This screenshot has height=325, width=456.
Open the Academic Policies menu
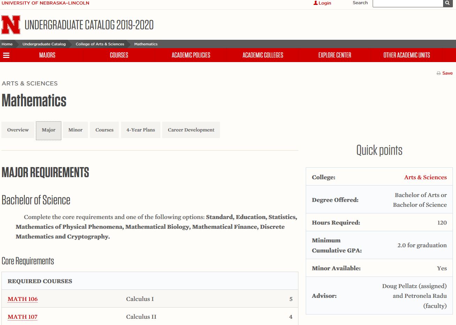pos(191,55)
